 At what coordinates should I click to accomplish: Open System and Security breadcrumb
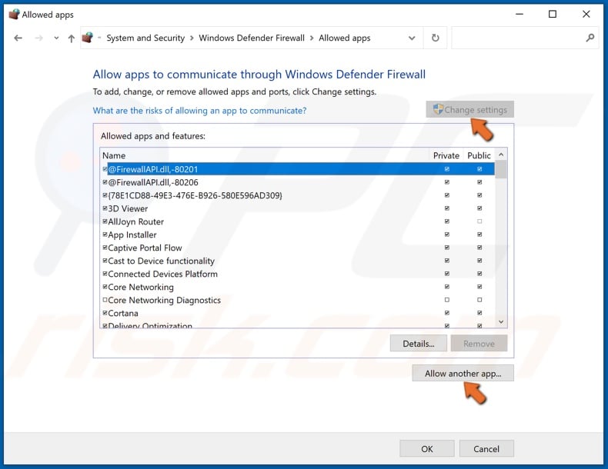pyautogui.click(x=145, y=38)
